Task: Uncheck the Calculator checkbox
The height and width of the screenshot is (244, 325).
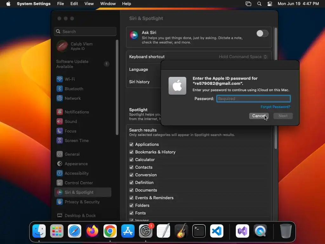Action: click(131, 160)
